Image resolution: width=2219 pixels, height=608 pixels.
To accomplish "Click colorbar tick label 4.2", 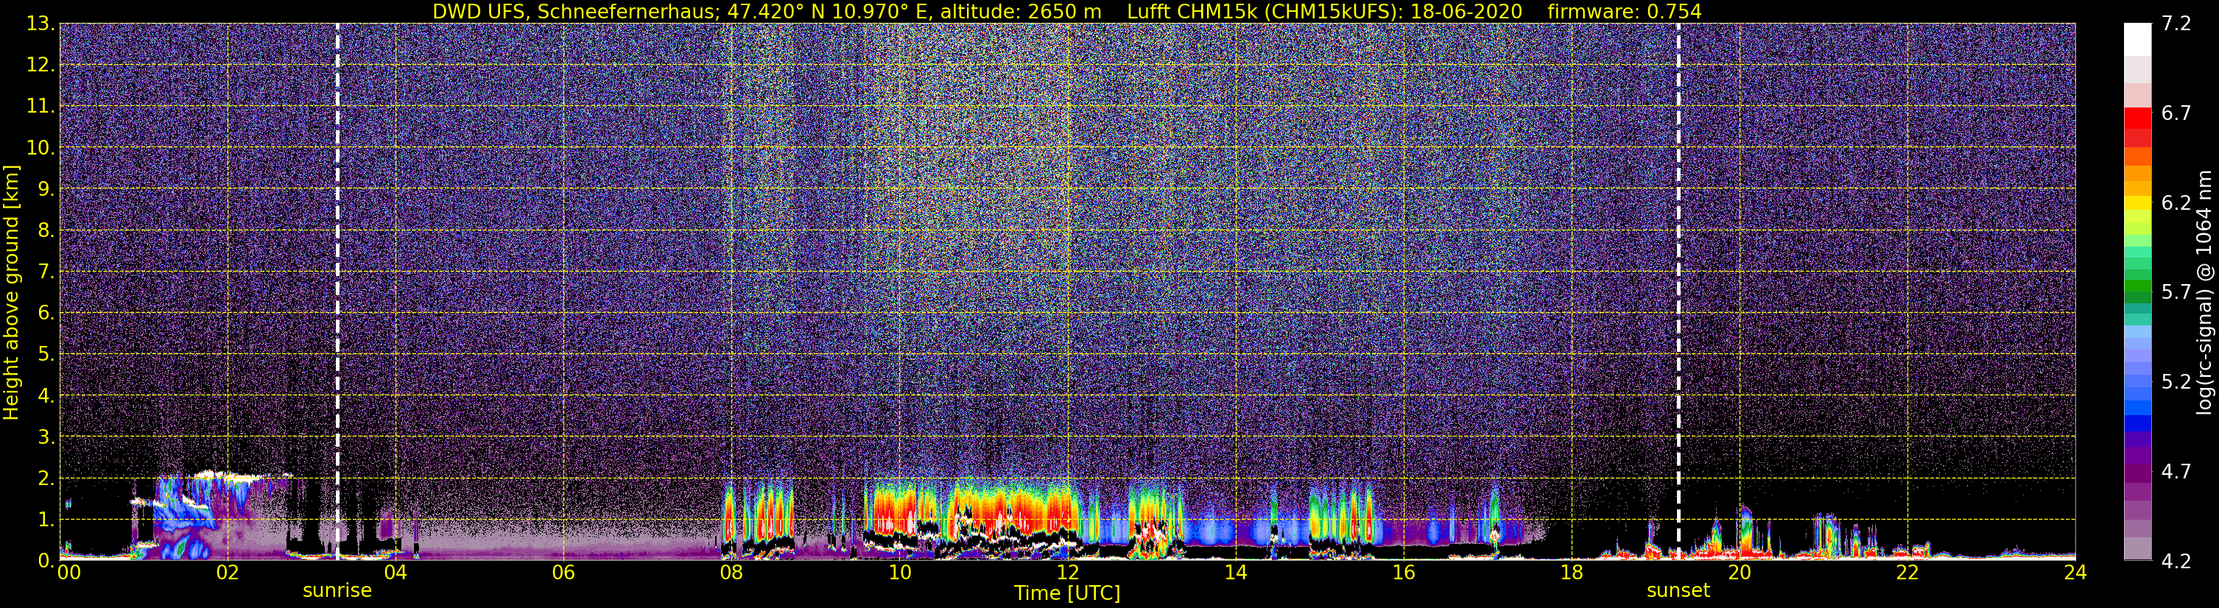I will point(2175,561).
